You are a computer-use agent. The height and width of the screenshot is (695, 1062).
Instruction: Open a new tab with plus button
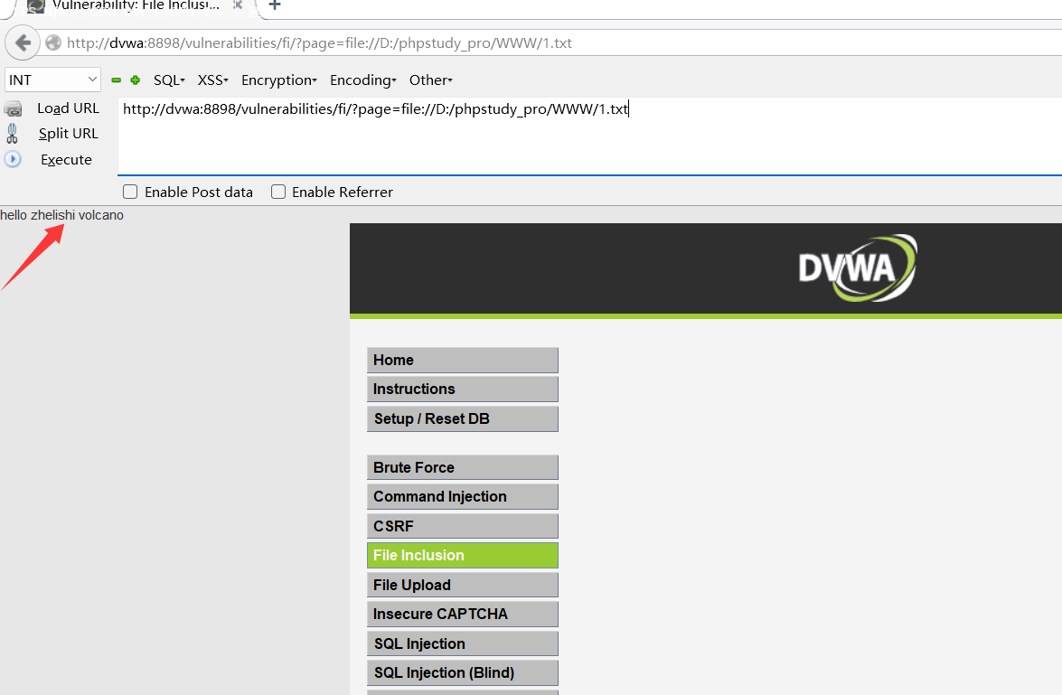pos(274,5)
